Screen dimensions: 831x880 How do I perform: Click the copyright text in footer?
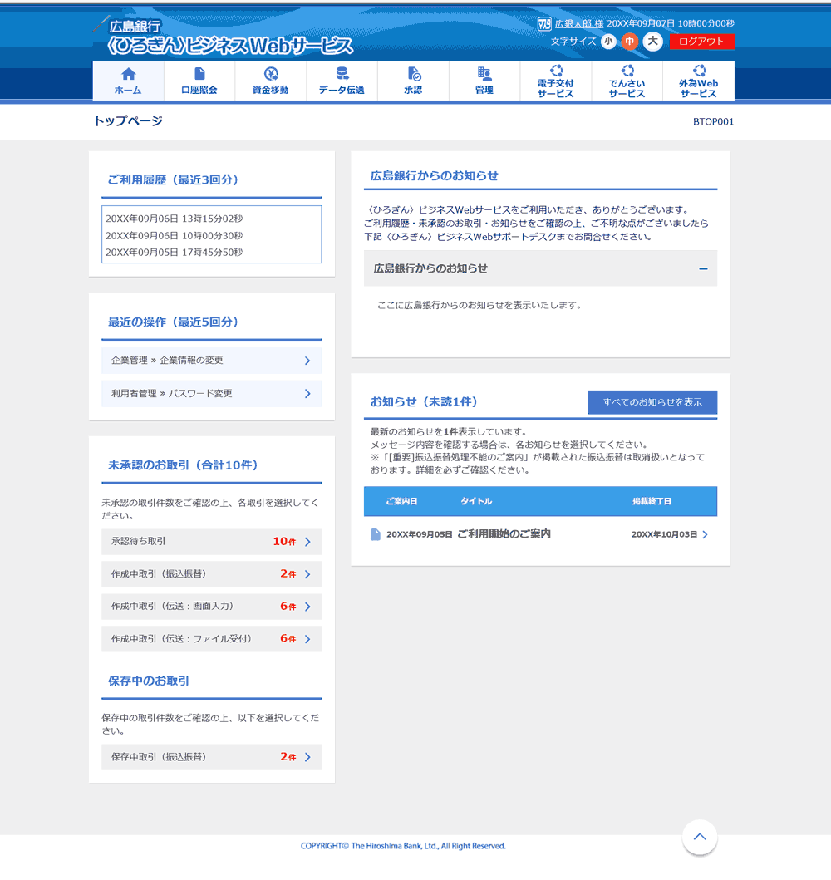tap(403, 846)
